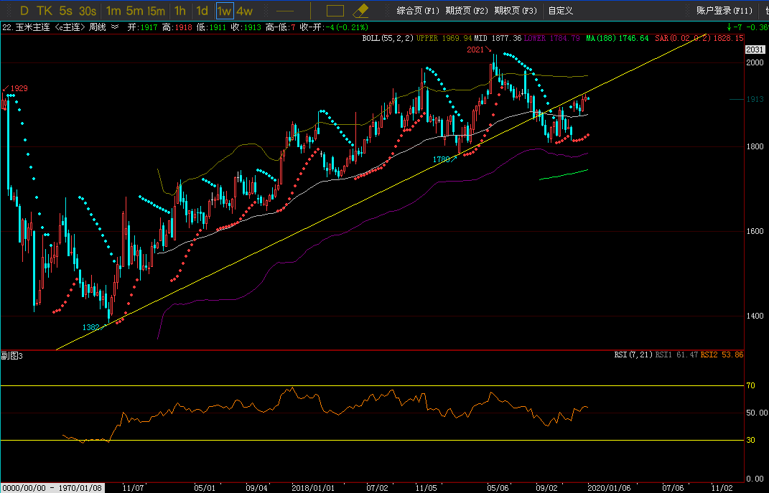Click the 2031 cursor price tag
The image size is (769, 493).
(755, 50)
